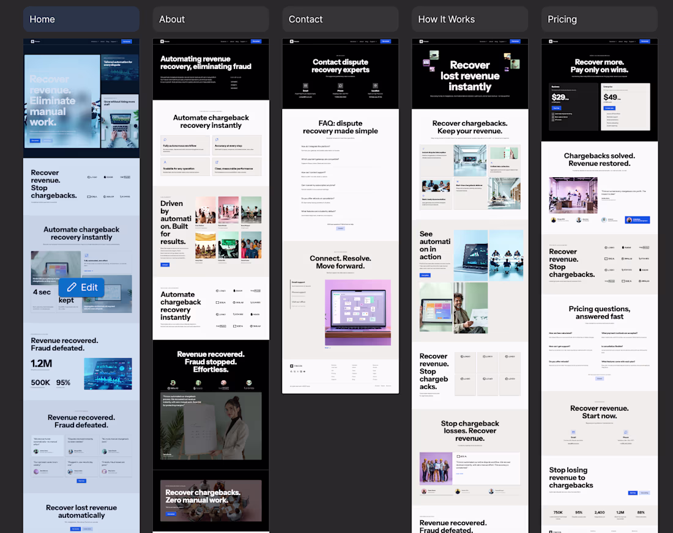The height and width of the screenshot is (533, 673).
Task: Select Pricing CTA 'Stop losing revenue to chargebacks'
Action: (x=600, y=480)
